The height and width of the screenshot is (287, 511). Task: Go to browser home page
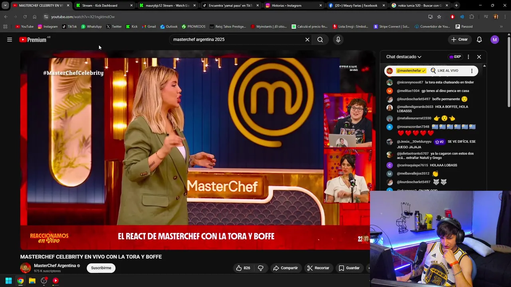coord(34,17)
